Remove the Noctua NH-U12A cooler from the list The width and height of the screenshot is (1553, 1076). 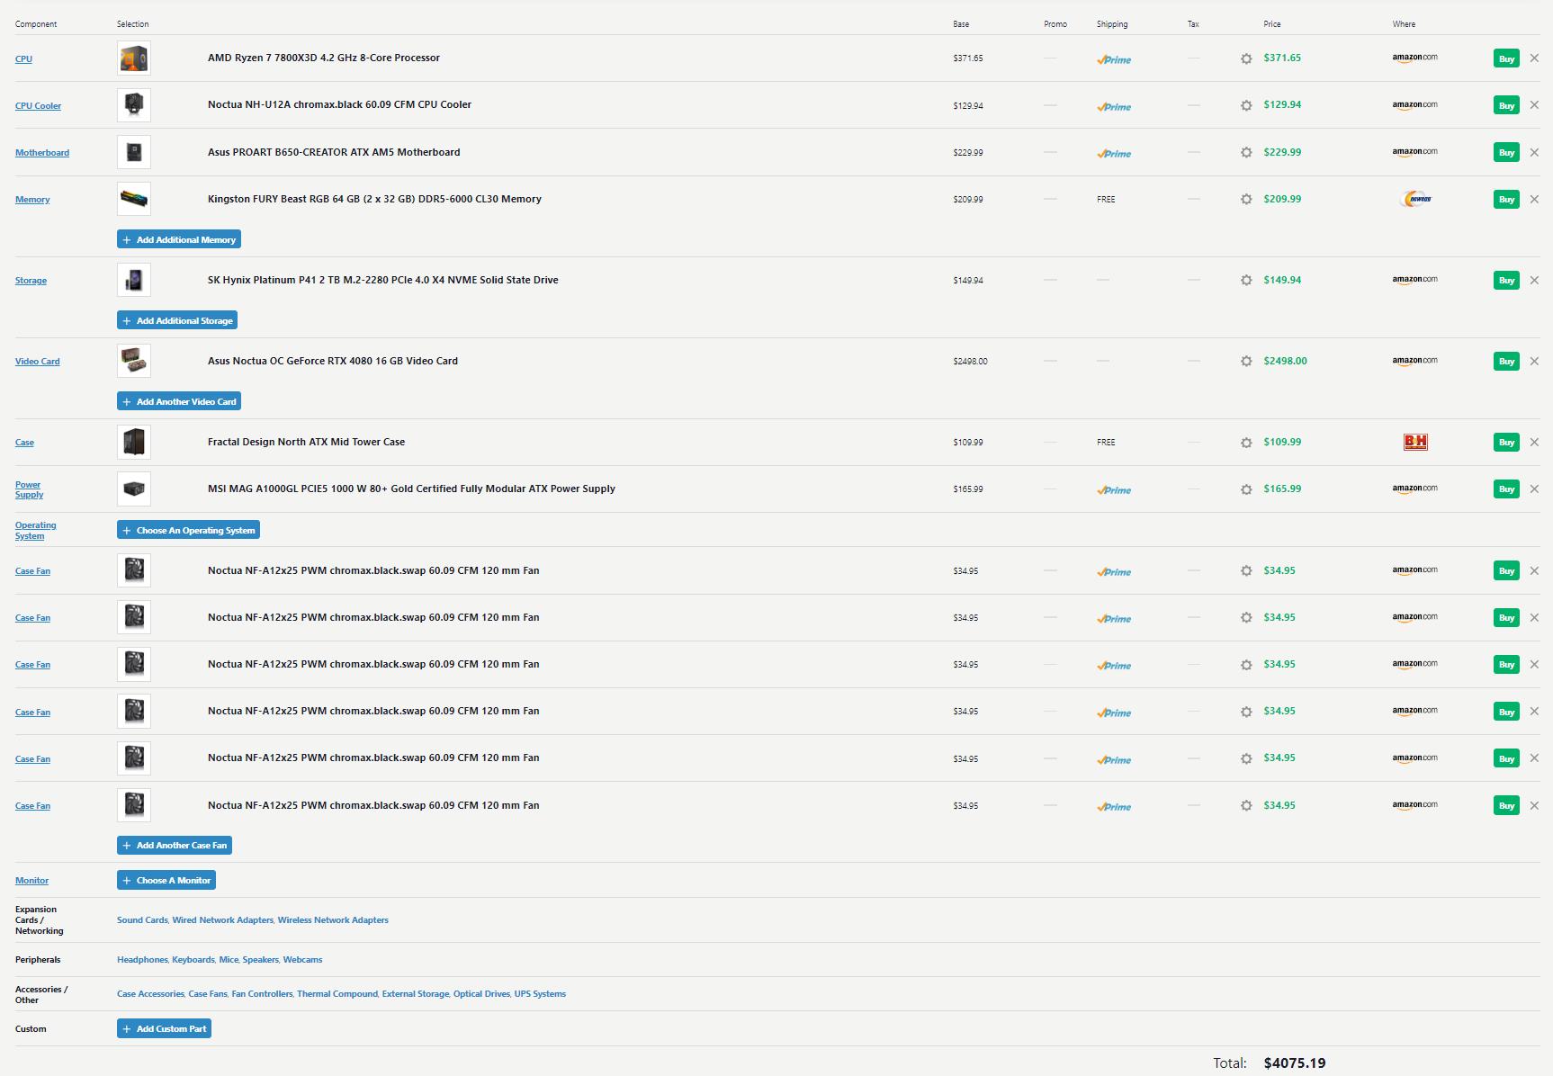point(1534,105)
